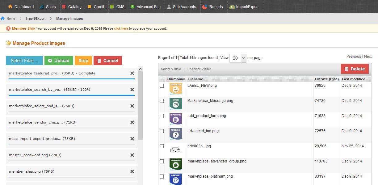
Task: Open the per page dropdown showing 20
Action: point(238,58)
